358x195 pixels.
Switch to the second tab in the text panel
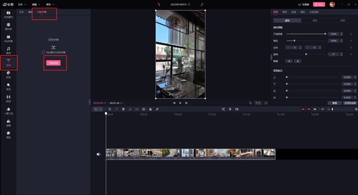coord(30,12)
